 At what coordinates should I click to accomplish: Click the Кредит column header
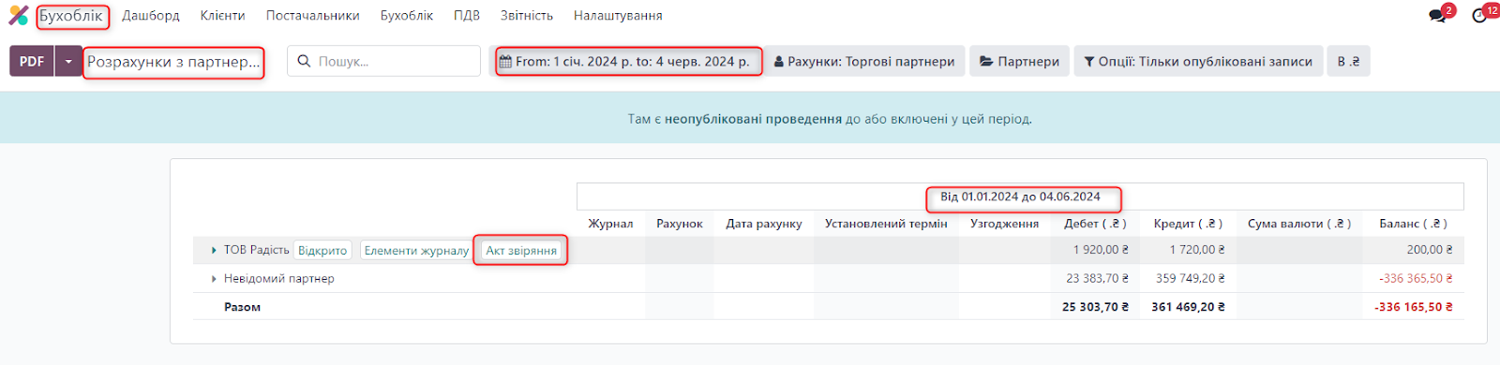pos(1188,224)
